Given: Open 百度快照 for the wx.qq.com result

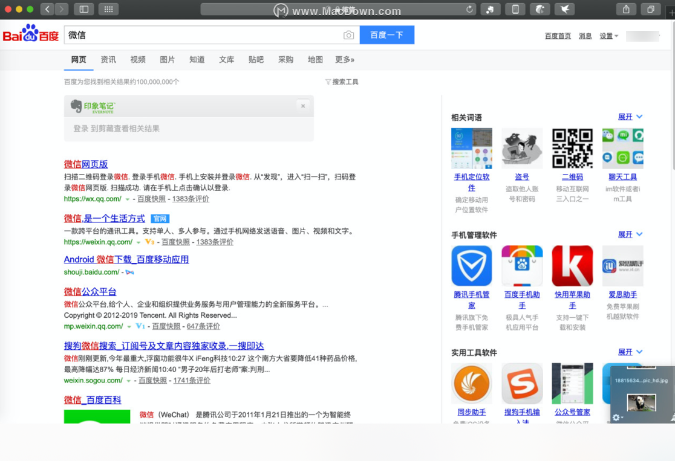Looking at the screenshot, I should point(152,199).
